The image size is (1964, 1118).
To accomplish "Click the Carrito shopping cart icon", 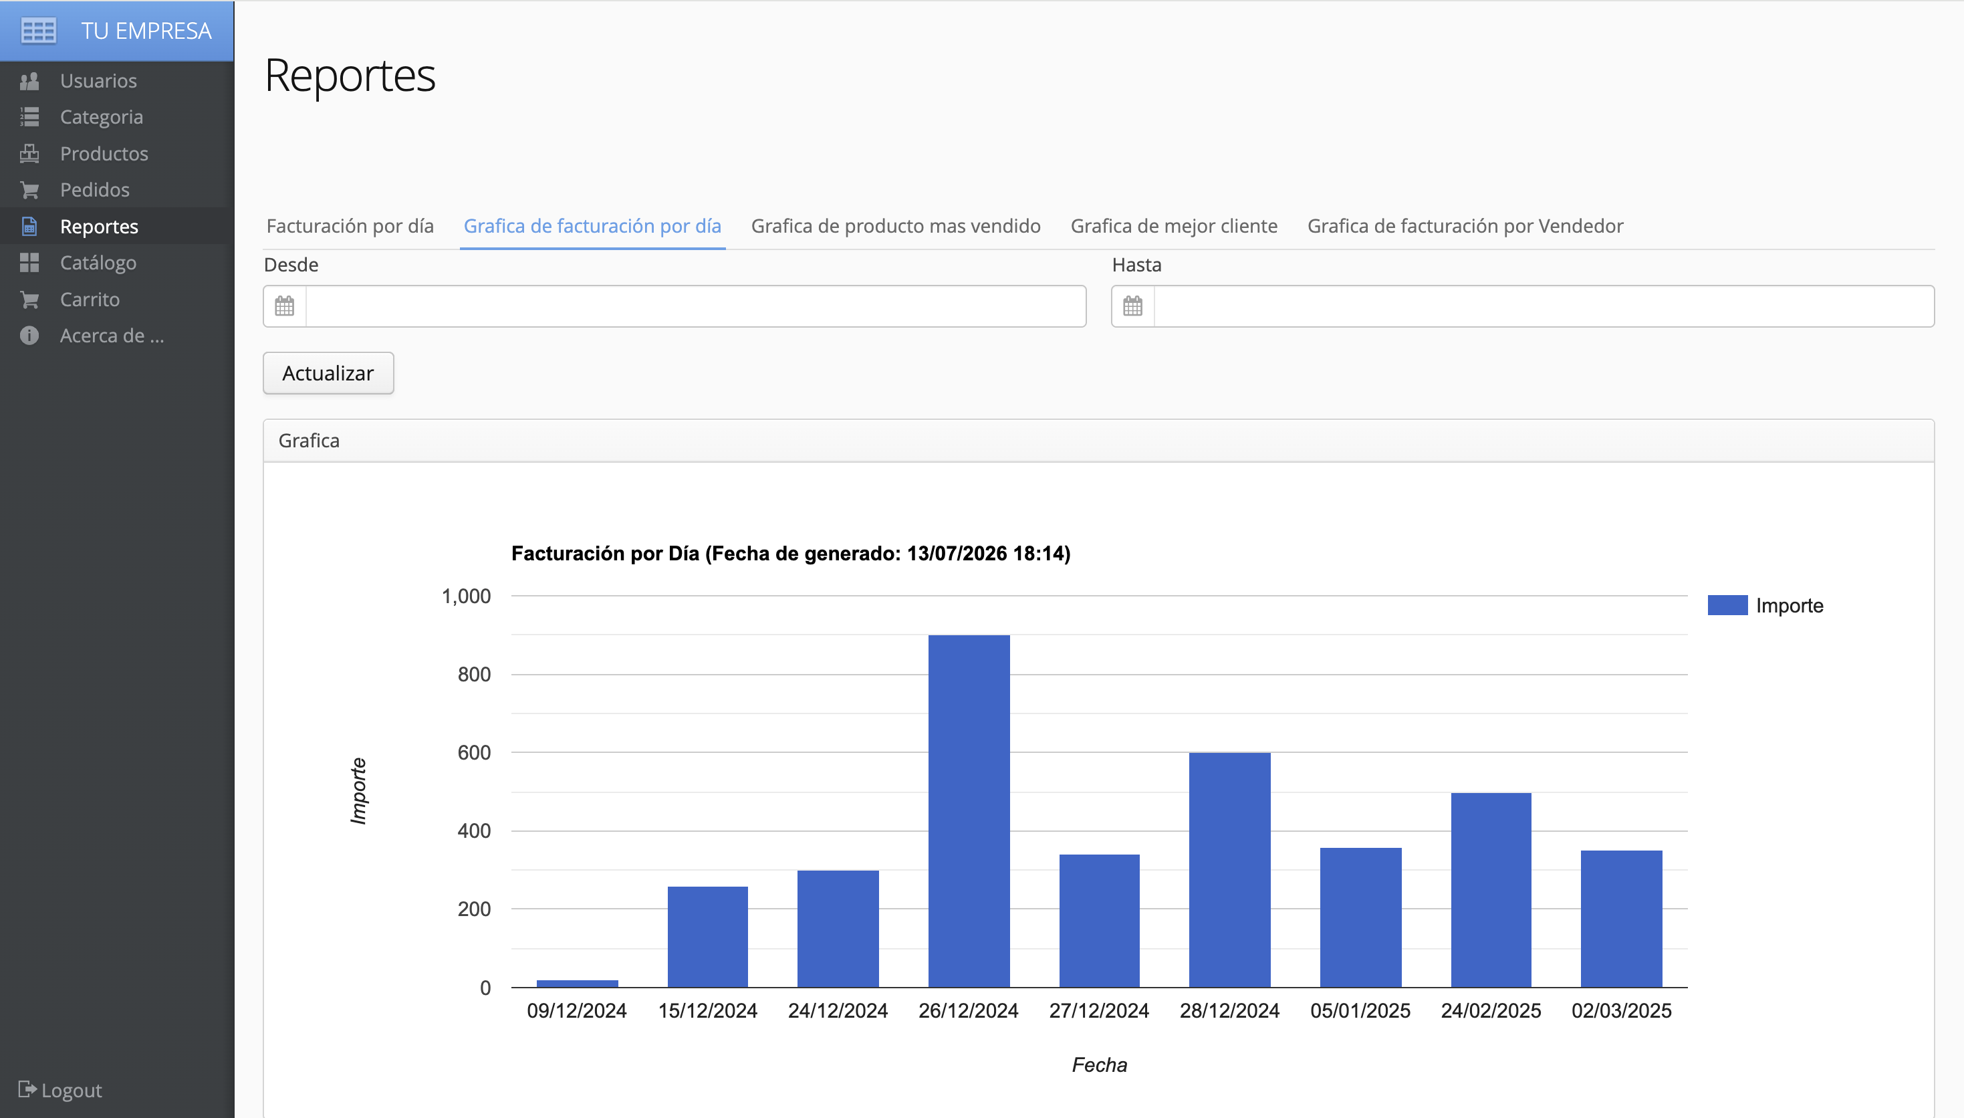I will (x=29, y=300).
